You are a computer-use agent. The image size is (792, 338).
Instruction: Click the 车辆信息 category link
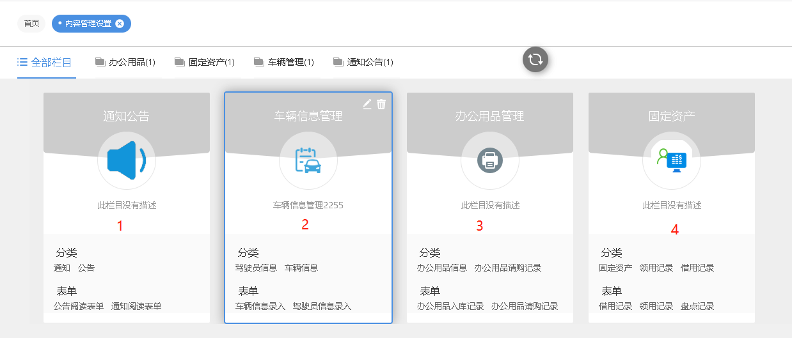tap(301, 268)
